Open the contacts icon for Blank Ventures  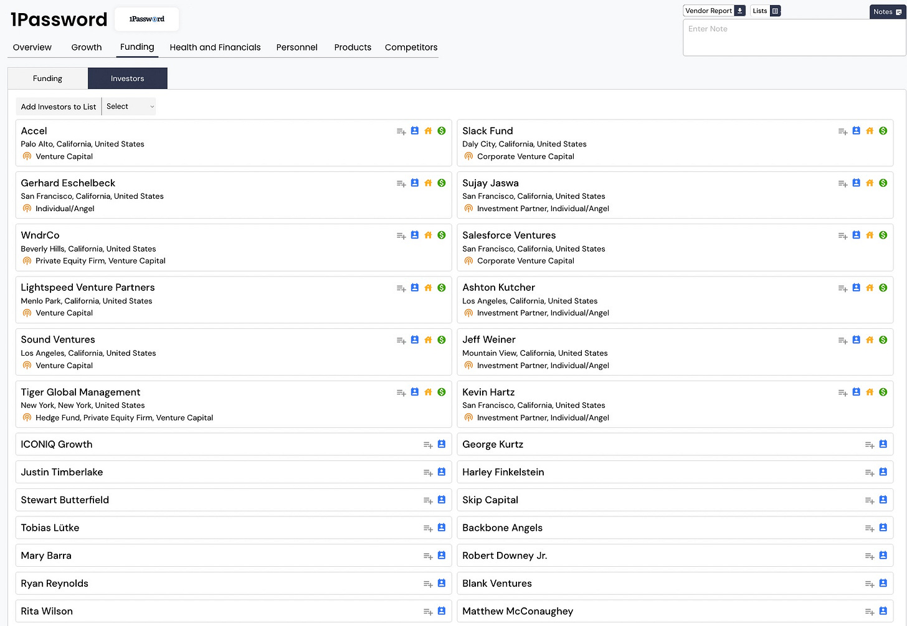(x=883, y=584)
